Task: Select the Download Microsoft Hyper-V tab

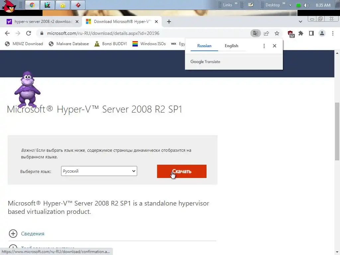Action: tap(122, 22)
